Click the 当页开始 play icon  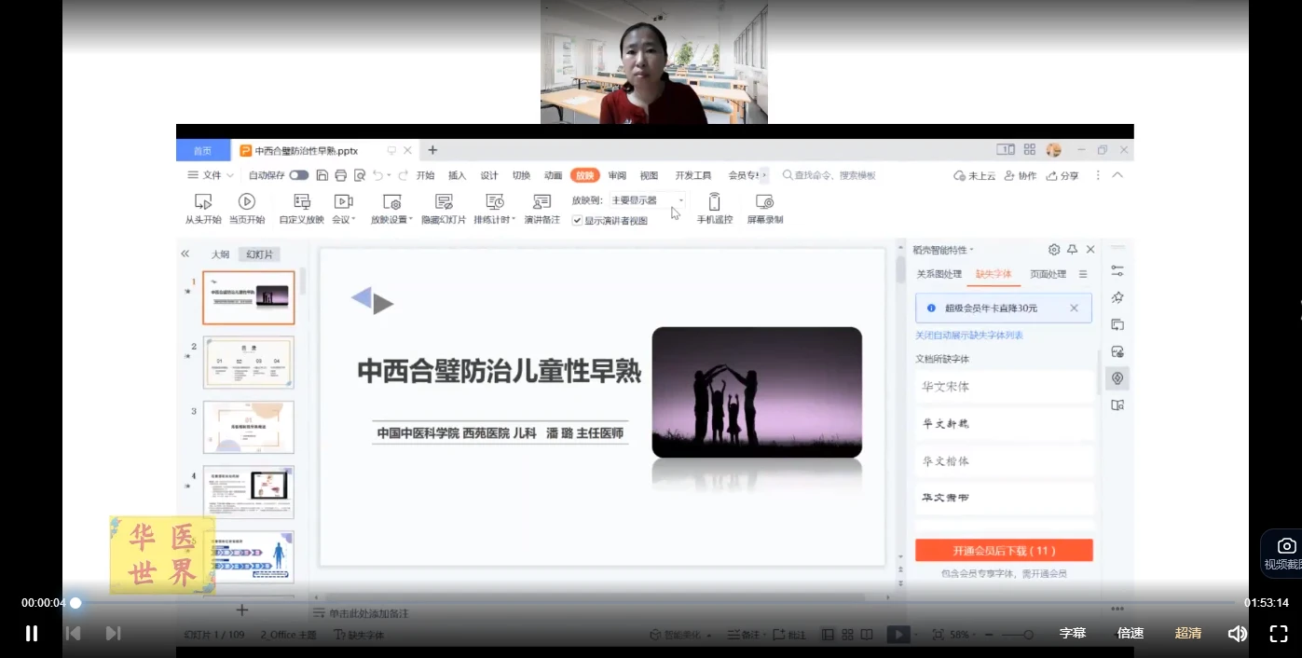click(246, 201)
